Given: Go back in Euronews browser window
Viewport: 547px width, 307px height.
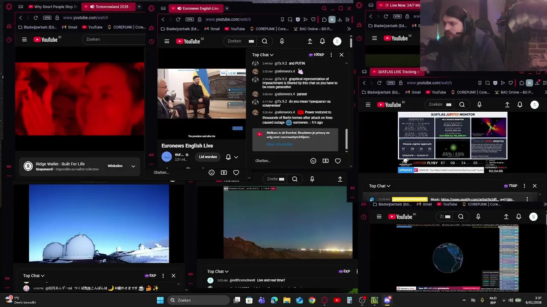Looking at the screenshot, I should tap(163, 19).
